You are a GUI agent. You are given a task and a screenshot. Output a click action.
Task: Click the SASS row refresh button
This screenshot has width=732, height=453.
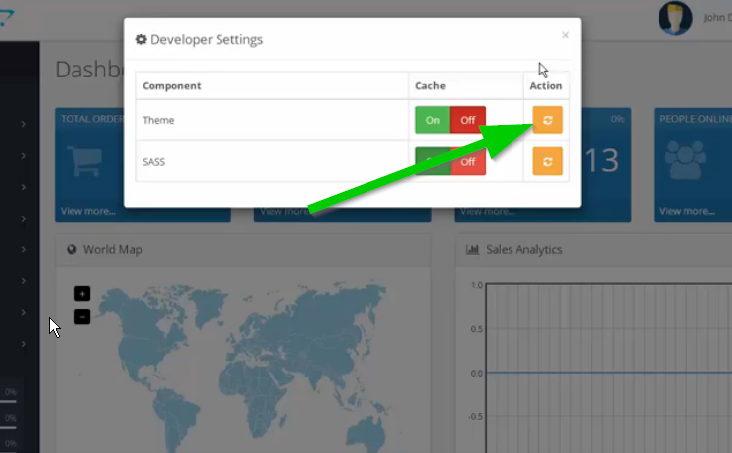[547, 161]
